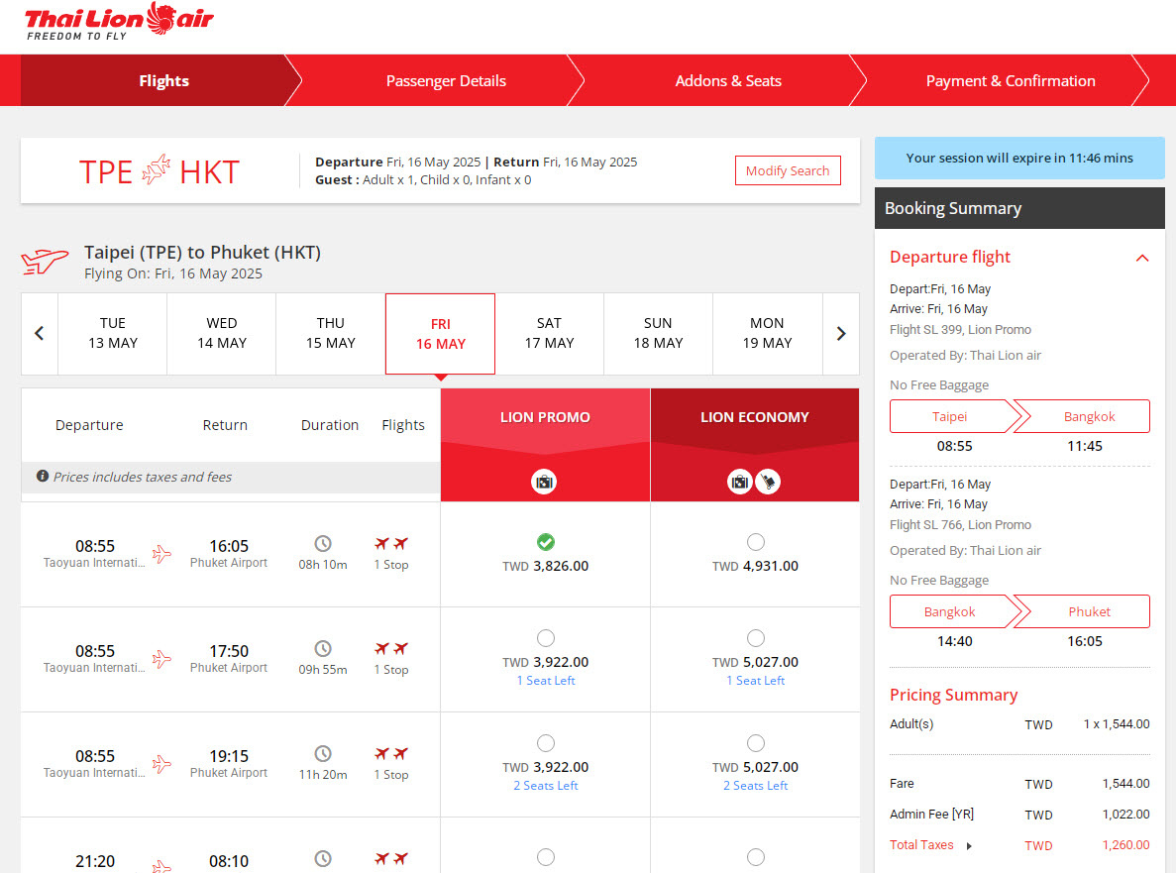Click the 'Admin Fee [YR]' label
Viewport: 1176px width, 873px height.
[x=931, y=814]
